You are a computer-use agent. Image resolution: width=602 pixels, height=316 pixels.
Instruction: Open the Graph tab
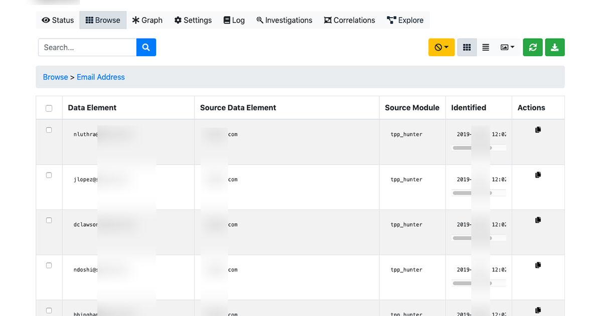[147, 20]
